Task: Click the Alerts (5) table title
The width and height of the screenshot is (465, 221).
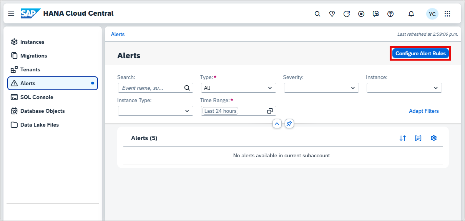Action: [x=144, y=138]
